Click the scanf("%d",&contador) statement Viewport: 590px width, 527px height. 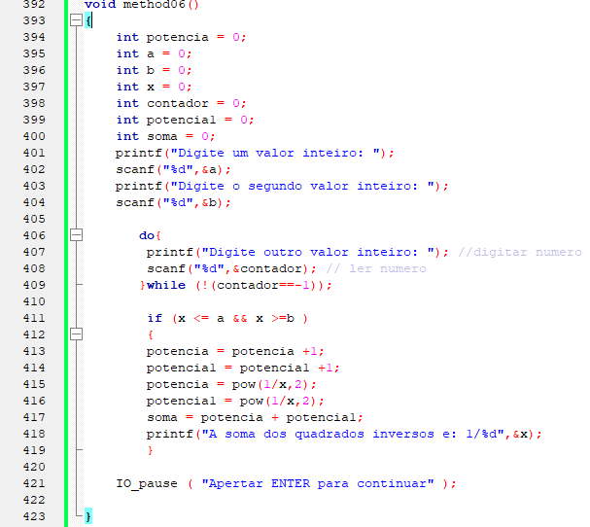point(231,268)
